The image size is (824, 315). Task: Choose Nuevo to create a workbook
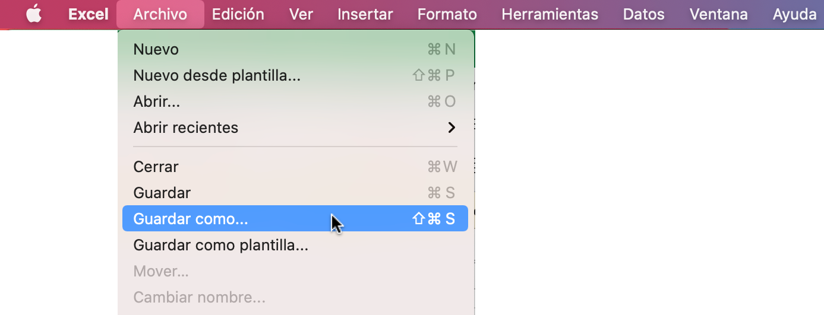pyautogui.click(x=156, y=49)
